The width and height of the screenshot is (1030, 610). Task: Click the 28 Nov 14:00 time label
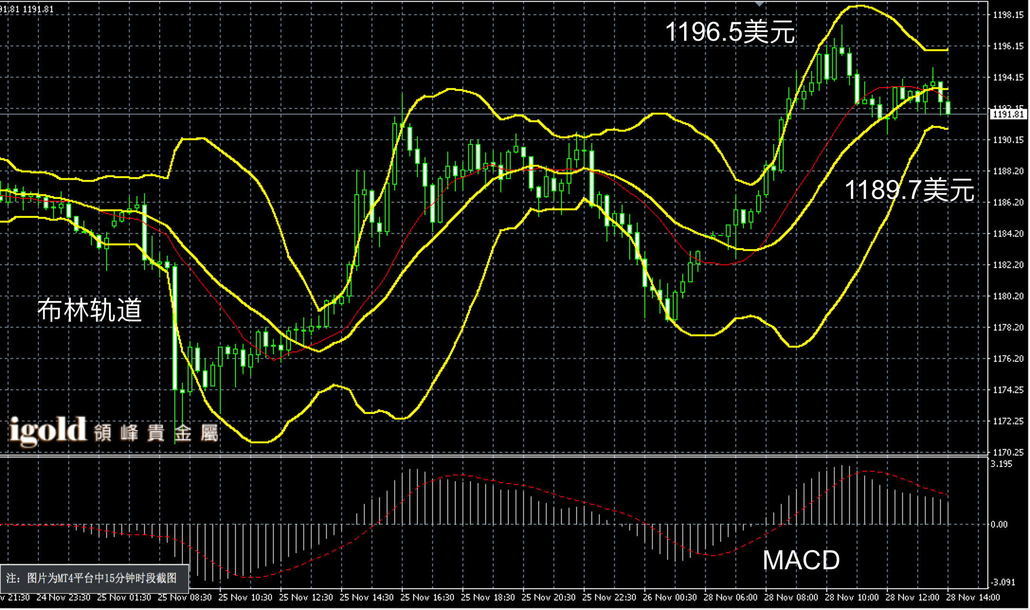coord(973,598)
